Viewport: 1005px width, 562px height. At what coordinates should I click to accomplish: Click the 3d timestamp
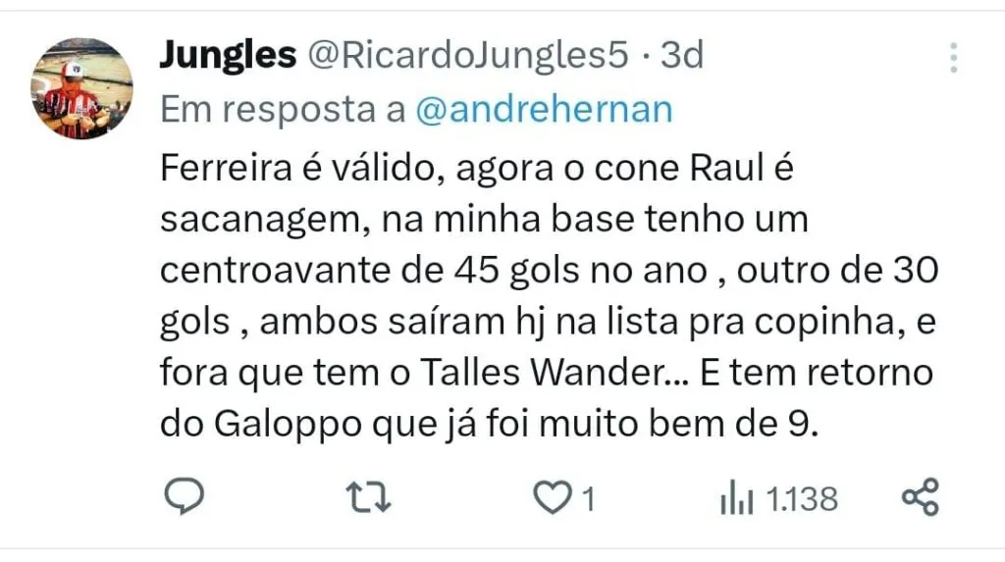tap(682, 55)
